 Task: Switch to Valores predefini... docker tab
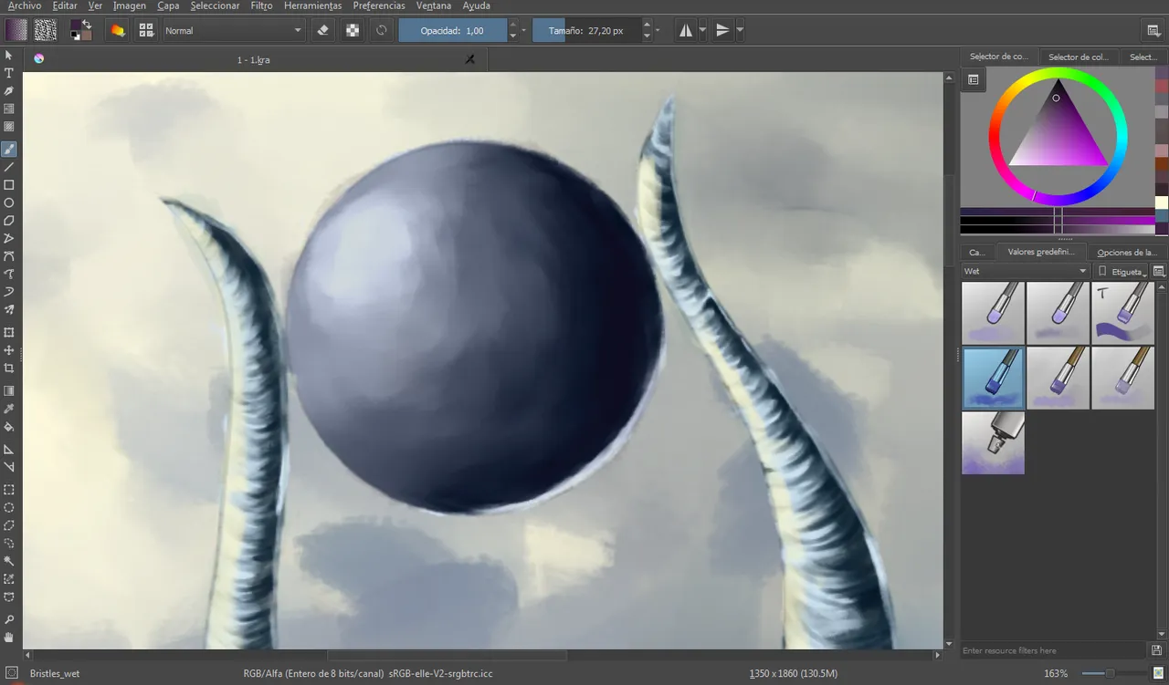[1040, 253]
